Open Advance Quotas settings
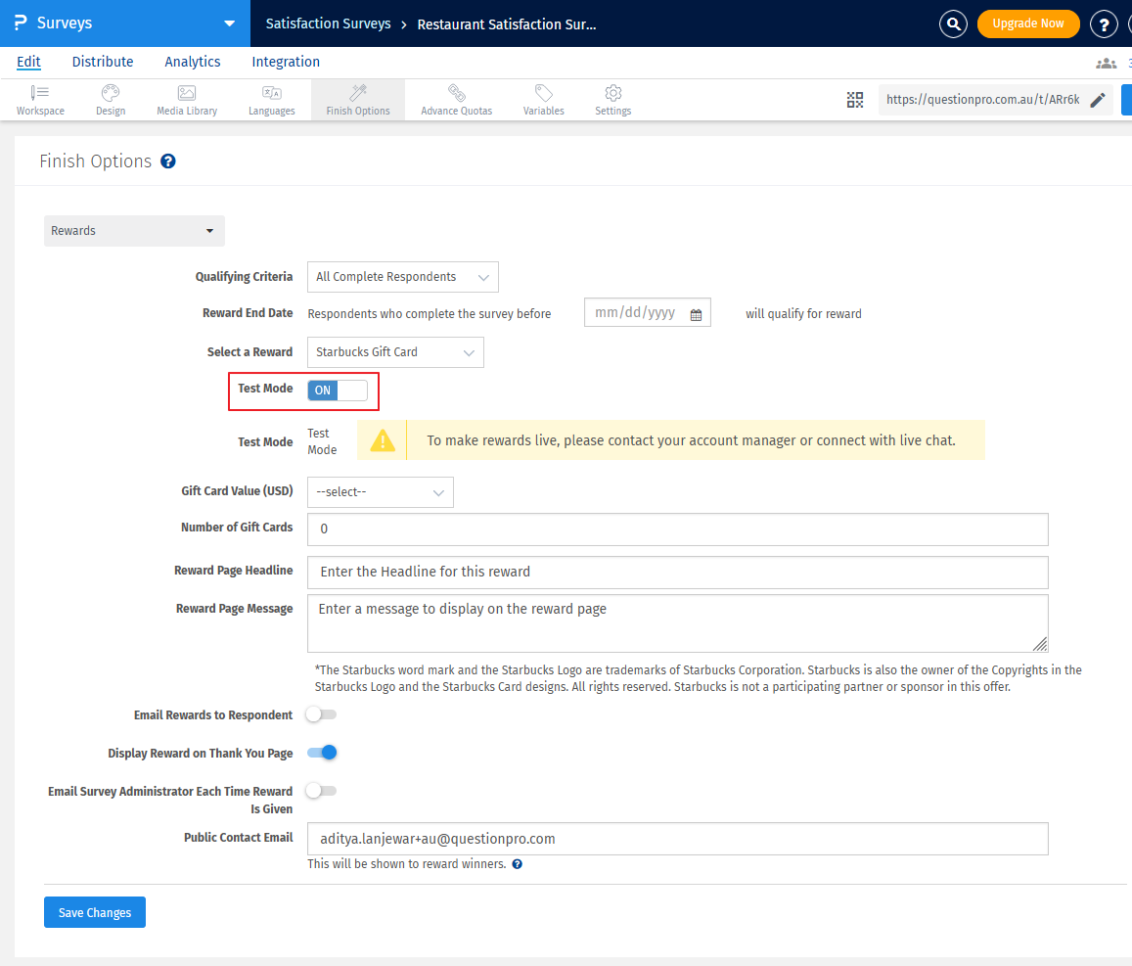 click(456, 99)
